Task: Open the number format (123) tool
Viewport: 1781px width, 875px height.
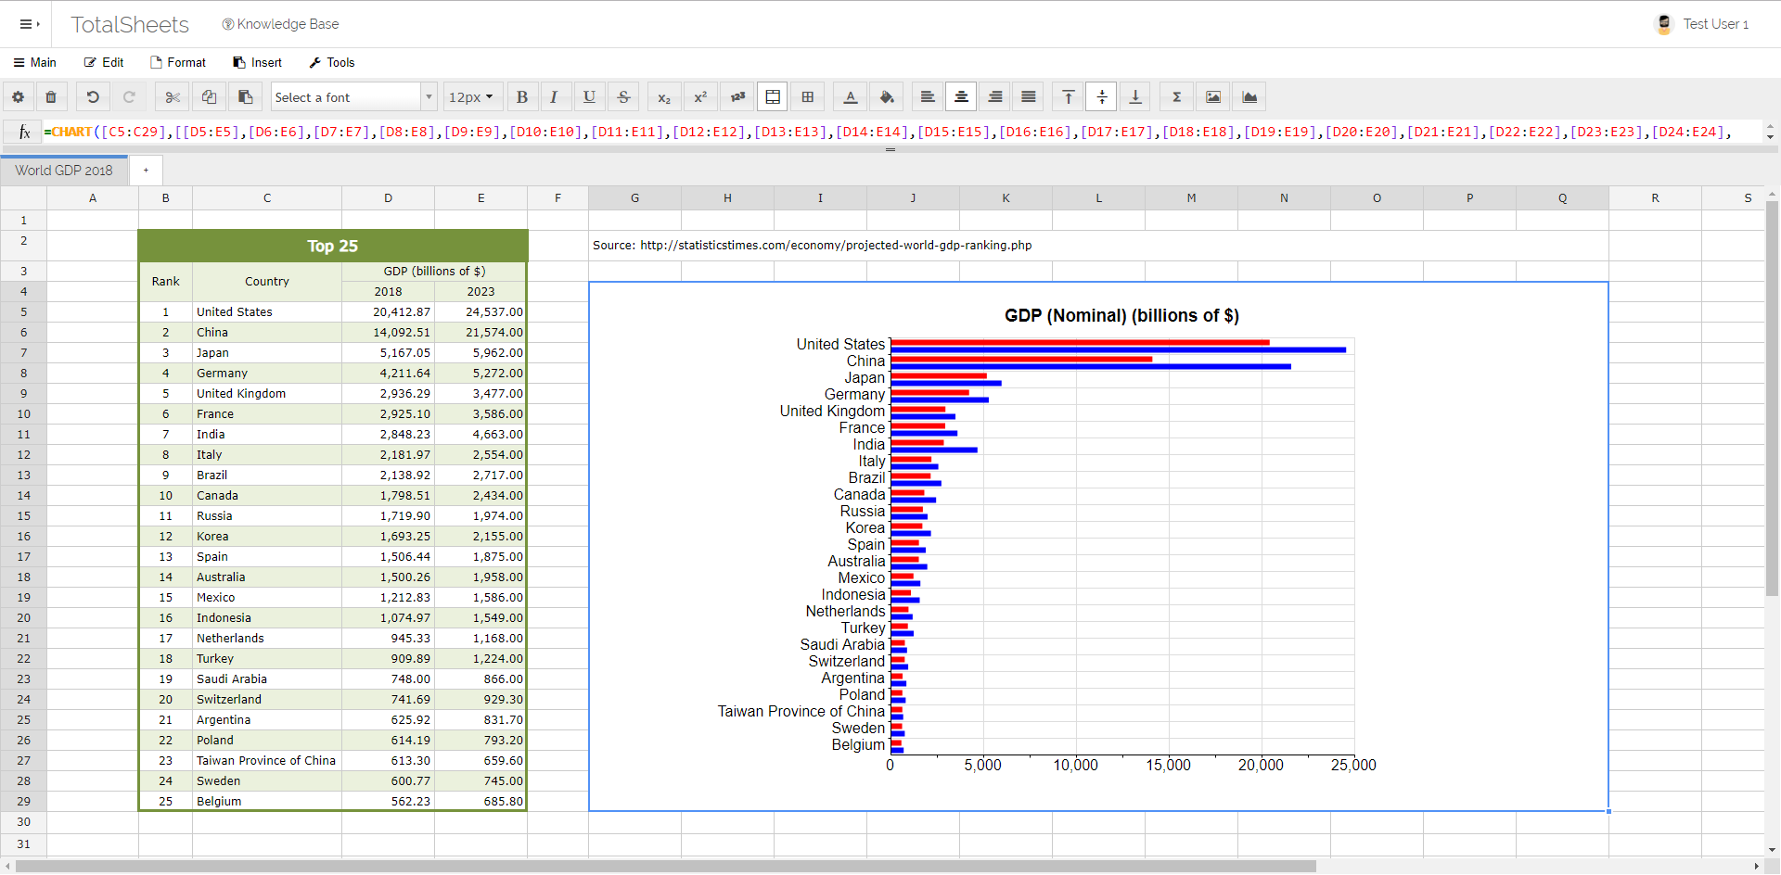Action: click(x=737, y=96)
